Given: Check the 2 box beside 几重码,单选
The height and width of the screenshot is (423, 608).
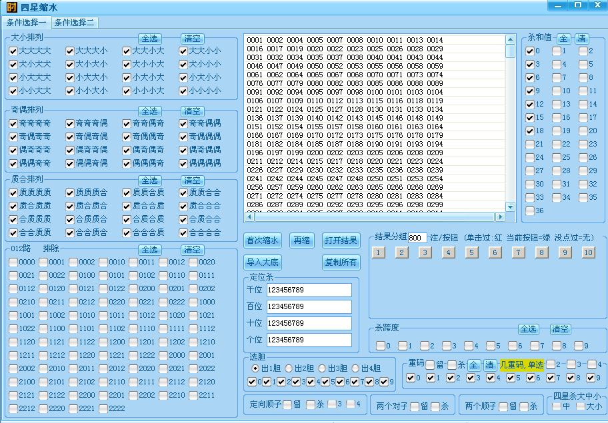Looking at the screenshot, I should coord(550,364).
